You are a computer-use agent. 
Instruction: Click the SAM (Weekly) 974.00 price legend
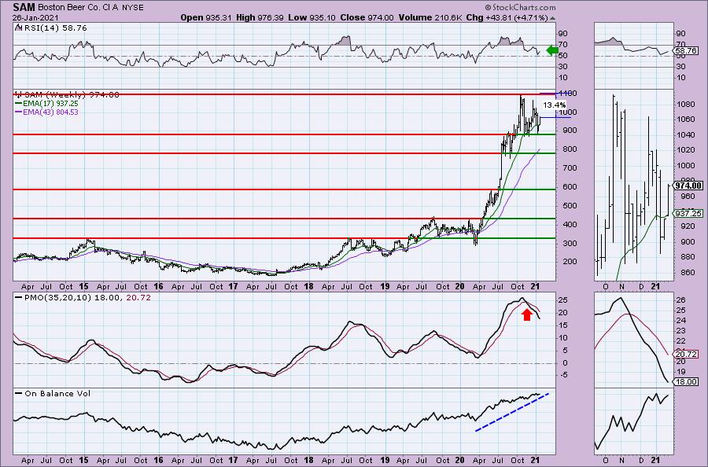coord(68,95)
